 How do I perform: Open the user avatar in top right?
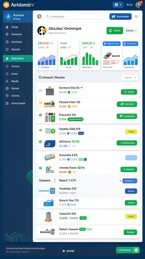(x=138, y=5)
